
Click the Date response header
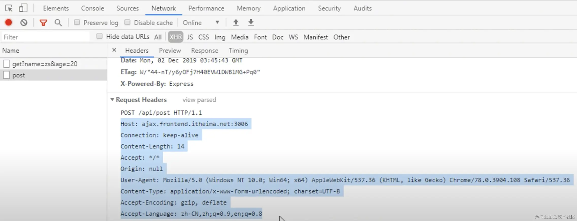click(181, 60)
